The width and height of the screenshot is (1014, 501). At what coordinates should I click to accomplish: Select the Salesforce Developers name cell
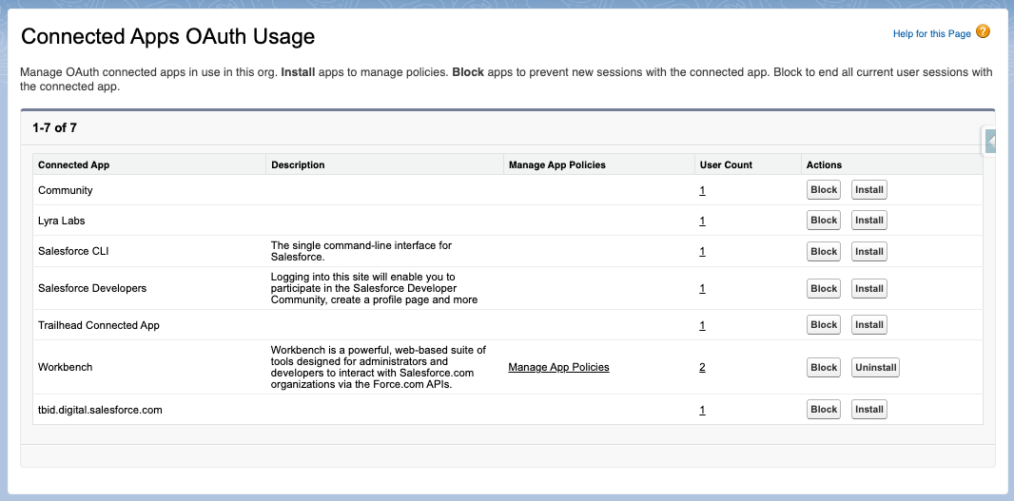[x=149, y=288]
